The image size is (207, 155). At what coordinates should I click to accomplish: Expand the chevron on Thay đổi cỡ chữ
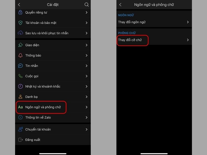click(188, 40)
